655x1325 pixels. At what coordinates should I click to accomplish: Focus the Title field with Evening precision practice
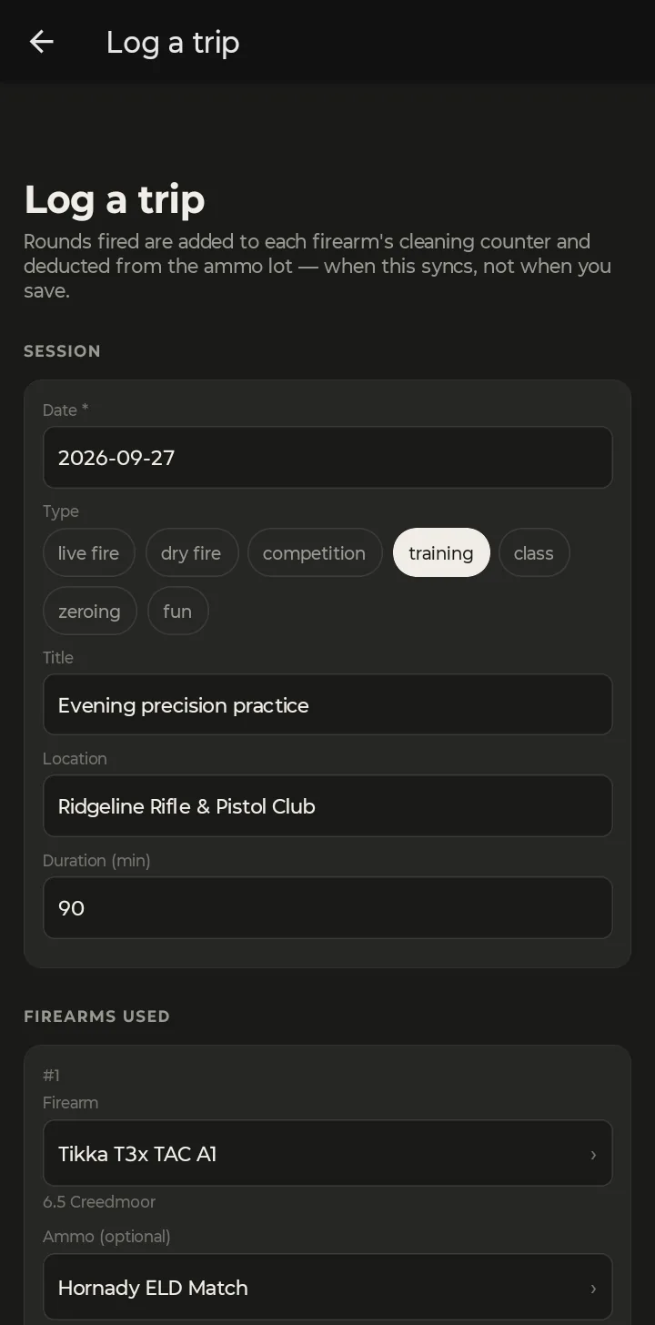point(327,704)
